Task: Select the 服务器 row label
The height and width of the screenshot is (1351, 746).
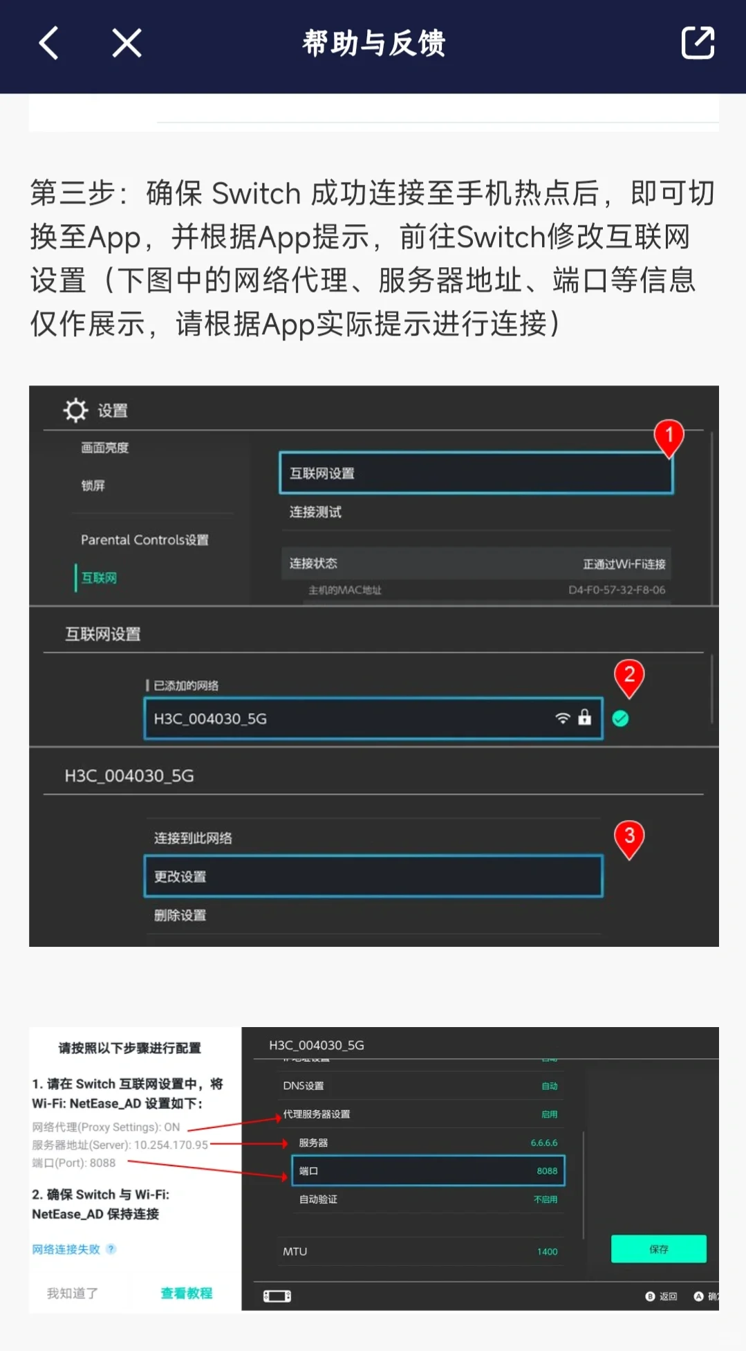Action: click(313, 1143)
